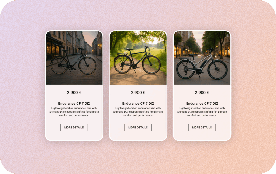Click MORE DETAILS on the forest path bike card

click(x=138, y=128)
